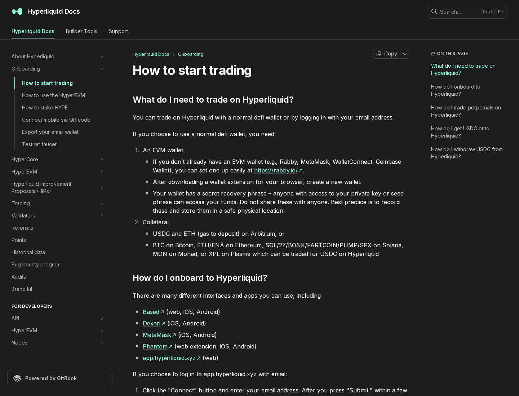Focus the Search input field
Viewport: 519px width, 396px height.
click(x=467, y=12)
